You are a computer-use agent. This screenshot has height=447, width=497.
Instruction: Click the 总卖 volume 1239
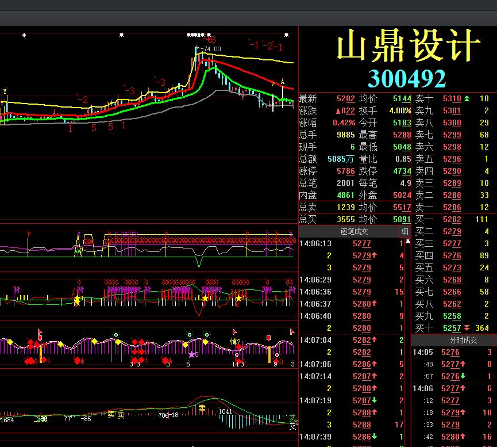(x=345, y=207)
